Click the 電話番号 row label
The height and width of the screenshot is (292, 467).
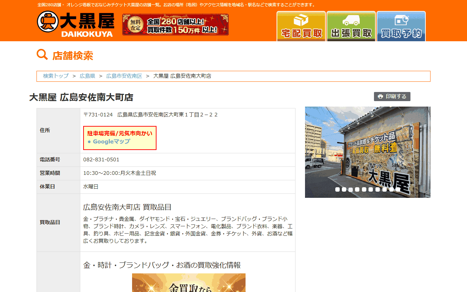coord(50,160)
